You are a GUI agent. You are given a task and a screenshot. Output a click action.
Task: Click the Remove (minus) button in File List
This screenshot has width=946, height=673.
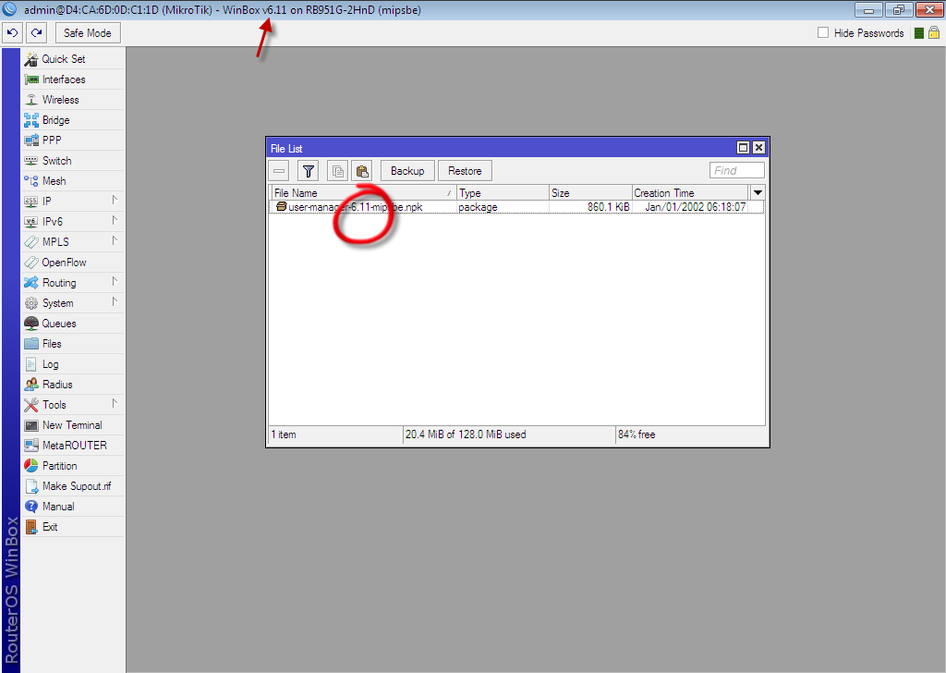(279, 171)
